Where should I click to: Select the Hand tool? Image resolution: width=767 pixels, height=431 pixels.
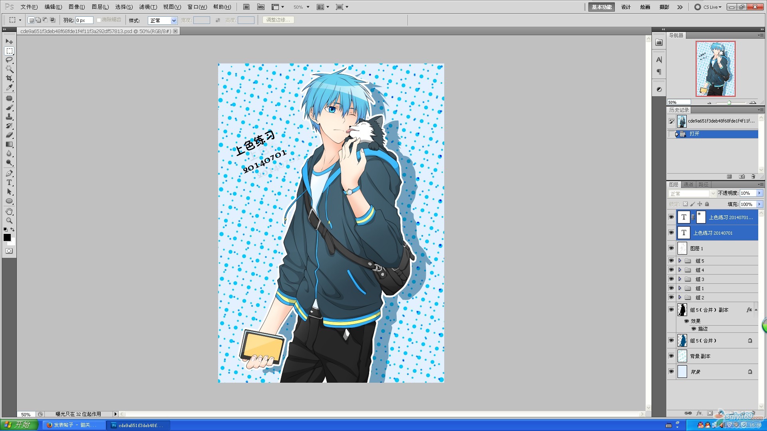[x=9, y=211]
